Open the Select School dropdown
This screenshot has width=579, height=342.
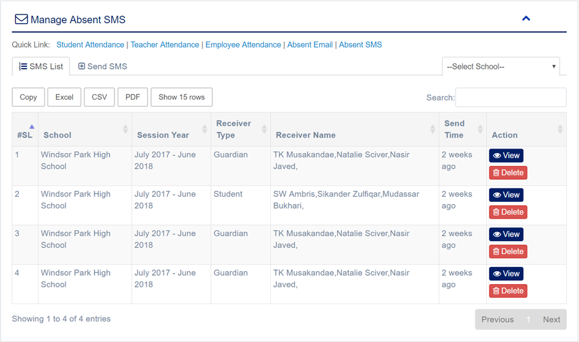coord(501,67)
